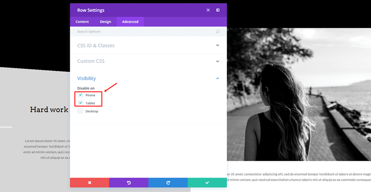Uncheck the Phone checkbox
The width and height of the screenshot is (371, 192).
tap(81, 95)
